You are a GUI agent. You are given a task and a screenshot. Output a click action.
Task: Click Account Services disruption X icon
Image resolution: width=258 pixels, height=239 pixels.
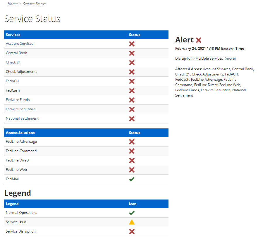(x=132, y=44)
